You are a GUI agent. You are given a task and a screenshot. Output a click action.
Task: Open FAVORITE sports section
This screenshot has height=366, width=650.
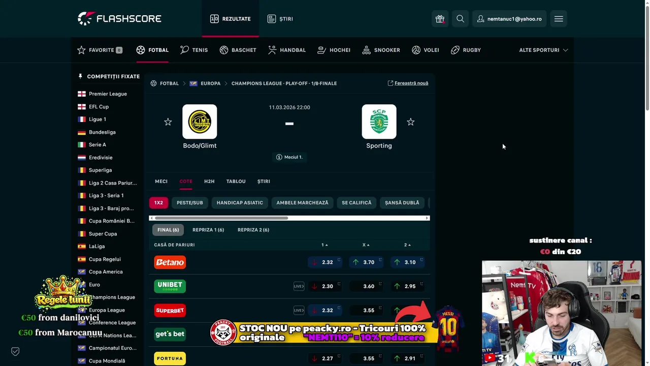[100, 50]
